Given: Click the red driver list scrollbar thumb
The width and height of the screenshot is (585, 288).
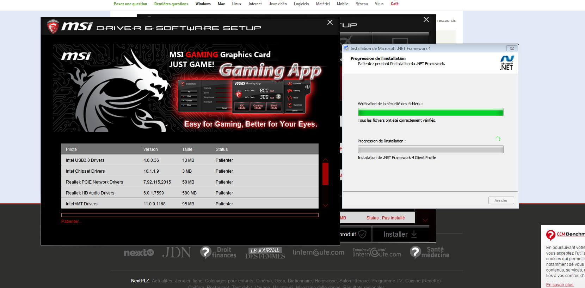Looking at the screenshot, I should [325, 174].
